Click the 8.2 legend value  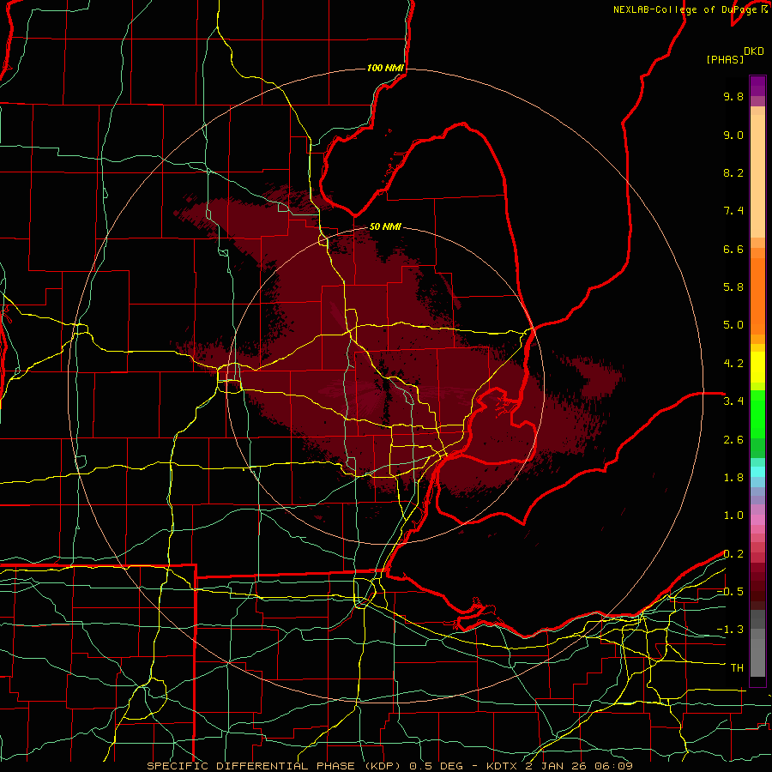point(733,172)
